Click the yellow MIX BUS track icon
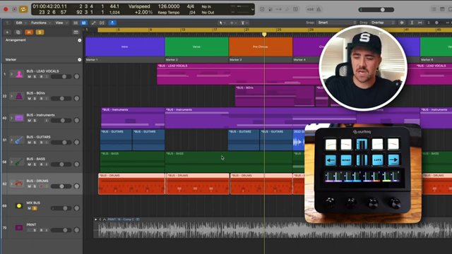The image size is (452, 254). click(x=19, y=205)
